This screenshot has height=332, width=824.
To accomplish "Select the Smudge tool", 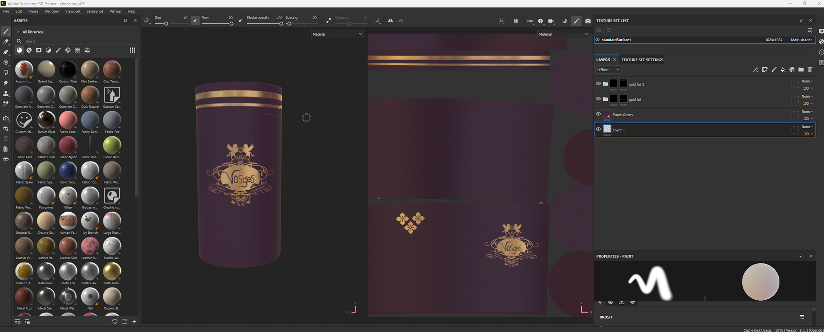I will 6,83.
